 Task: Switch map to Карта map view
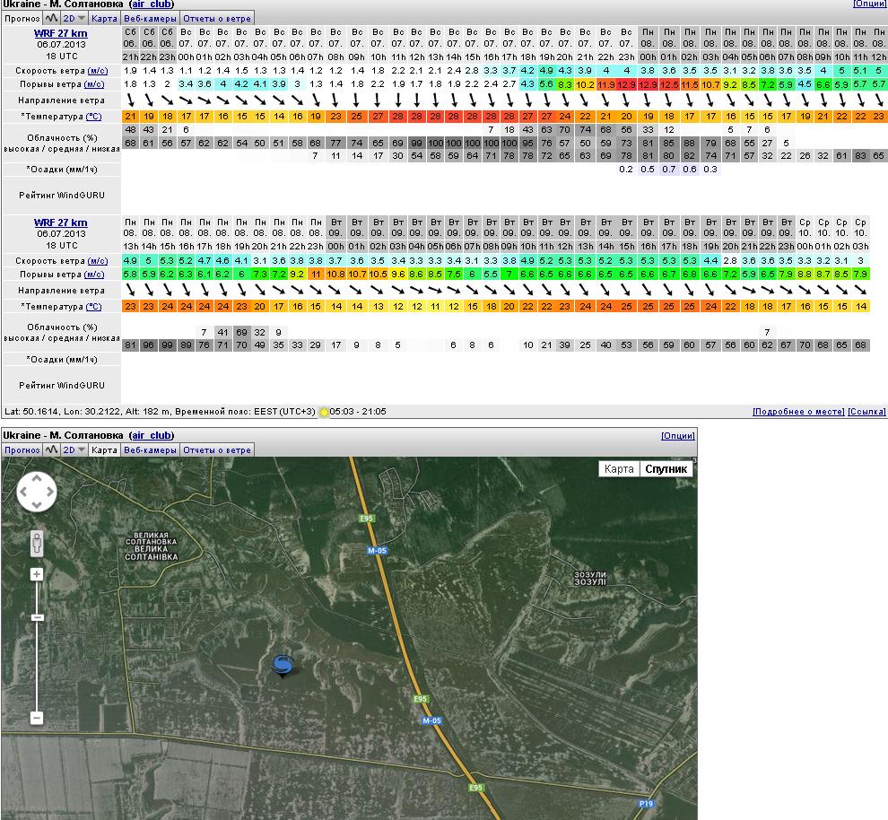(x=619, y=469)
